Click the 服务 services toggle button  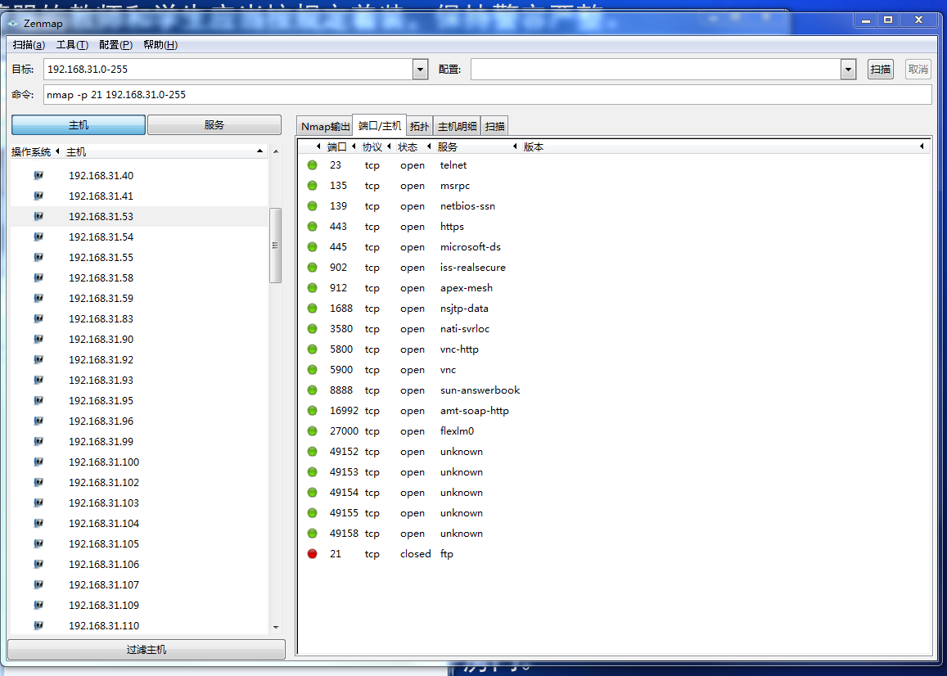click(214, 125)
